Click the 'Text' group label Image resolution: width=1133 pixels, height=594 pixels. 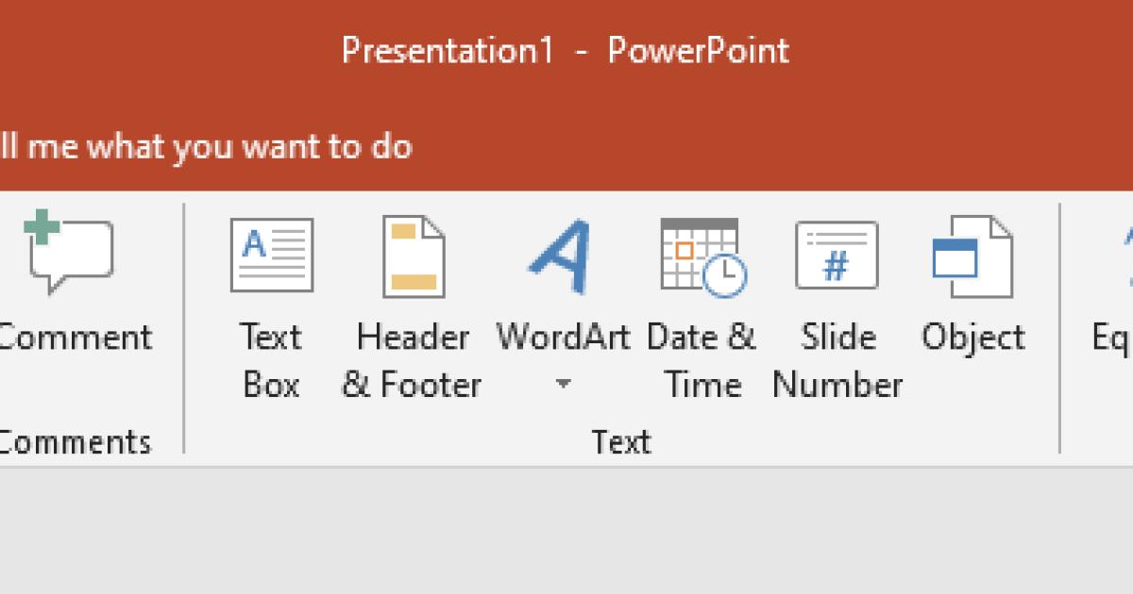click(623, 440)
